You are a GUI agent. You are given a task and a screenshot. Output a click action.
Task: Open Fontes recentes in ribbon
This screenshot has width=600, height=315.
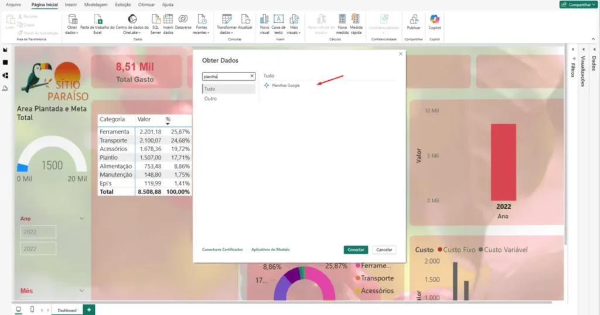[202, 24]
